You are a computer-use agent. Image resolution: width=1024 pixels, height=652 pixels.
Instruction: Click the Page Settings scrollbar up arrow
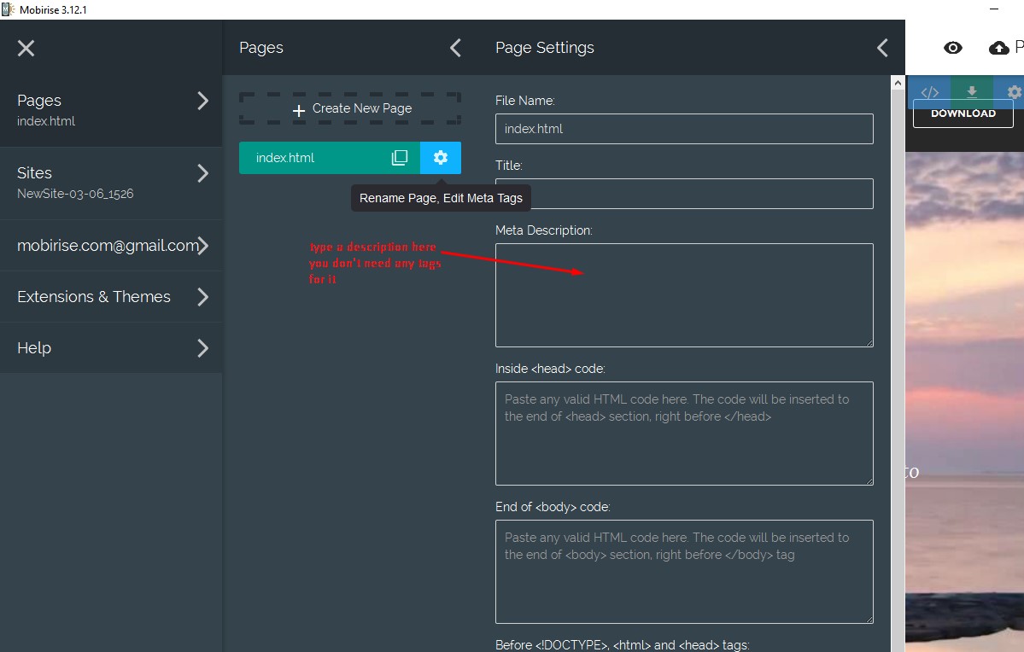(x=898, y=84)
